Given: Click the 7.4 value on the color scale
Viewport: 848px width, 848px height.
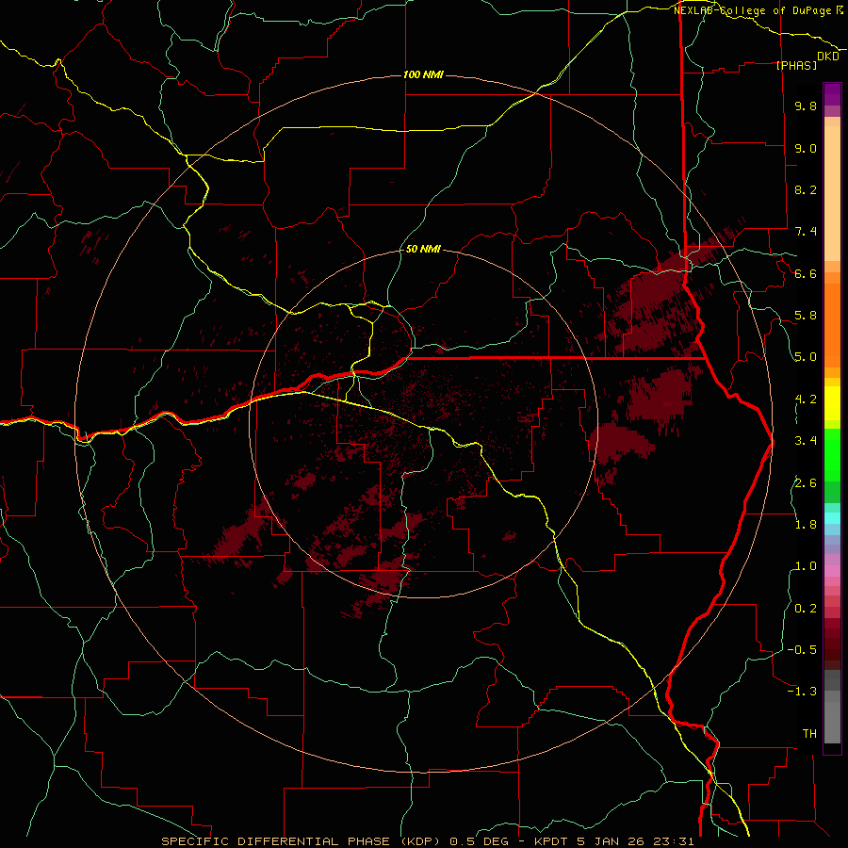Looking at the screenshot, I should (806, 232).
